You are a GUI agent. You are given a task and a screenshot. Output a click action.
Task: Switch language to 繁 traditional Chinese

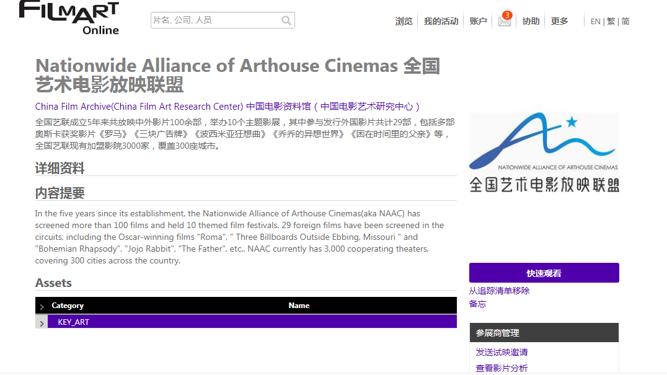click(611, 22)
